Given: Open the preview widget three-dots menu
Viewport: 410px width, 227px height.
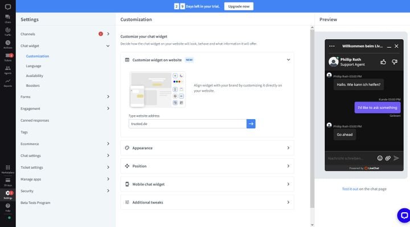Looking at the screenshot, I should (x=332, y=46).
